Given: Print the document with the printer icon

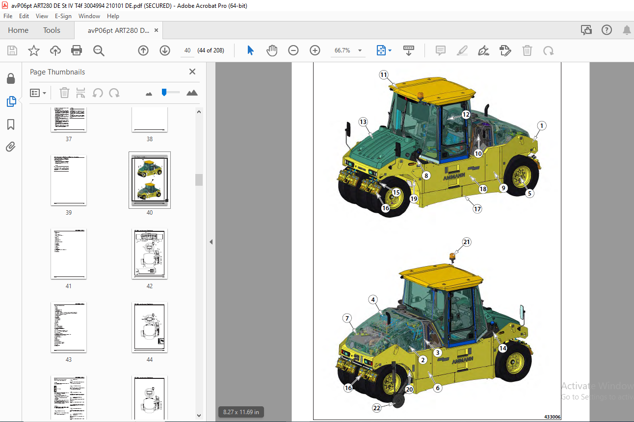Looking at the screenshot, I should (x=77, y=50).
